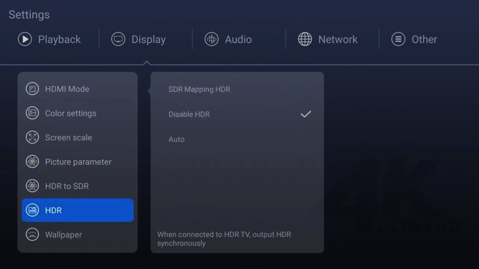Click the Picture parameter flower icon

(32, 162)
